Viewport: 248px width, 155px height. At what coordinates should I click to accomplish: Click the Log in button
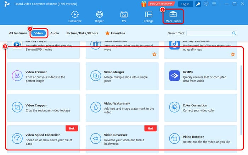click(x=185, y=4)
